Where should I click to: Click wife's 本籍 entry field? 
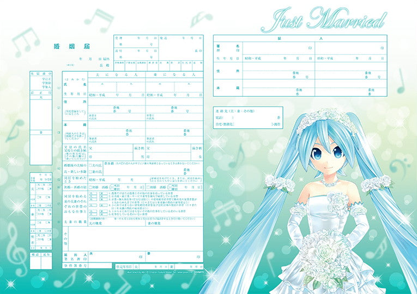pyautogui.click(x=174, y=129)
